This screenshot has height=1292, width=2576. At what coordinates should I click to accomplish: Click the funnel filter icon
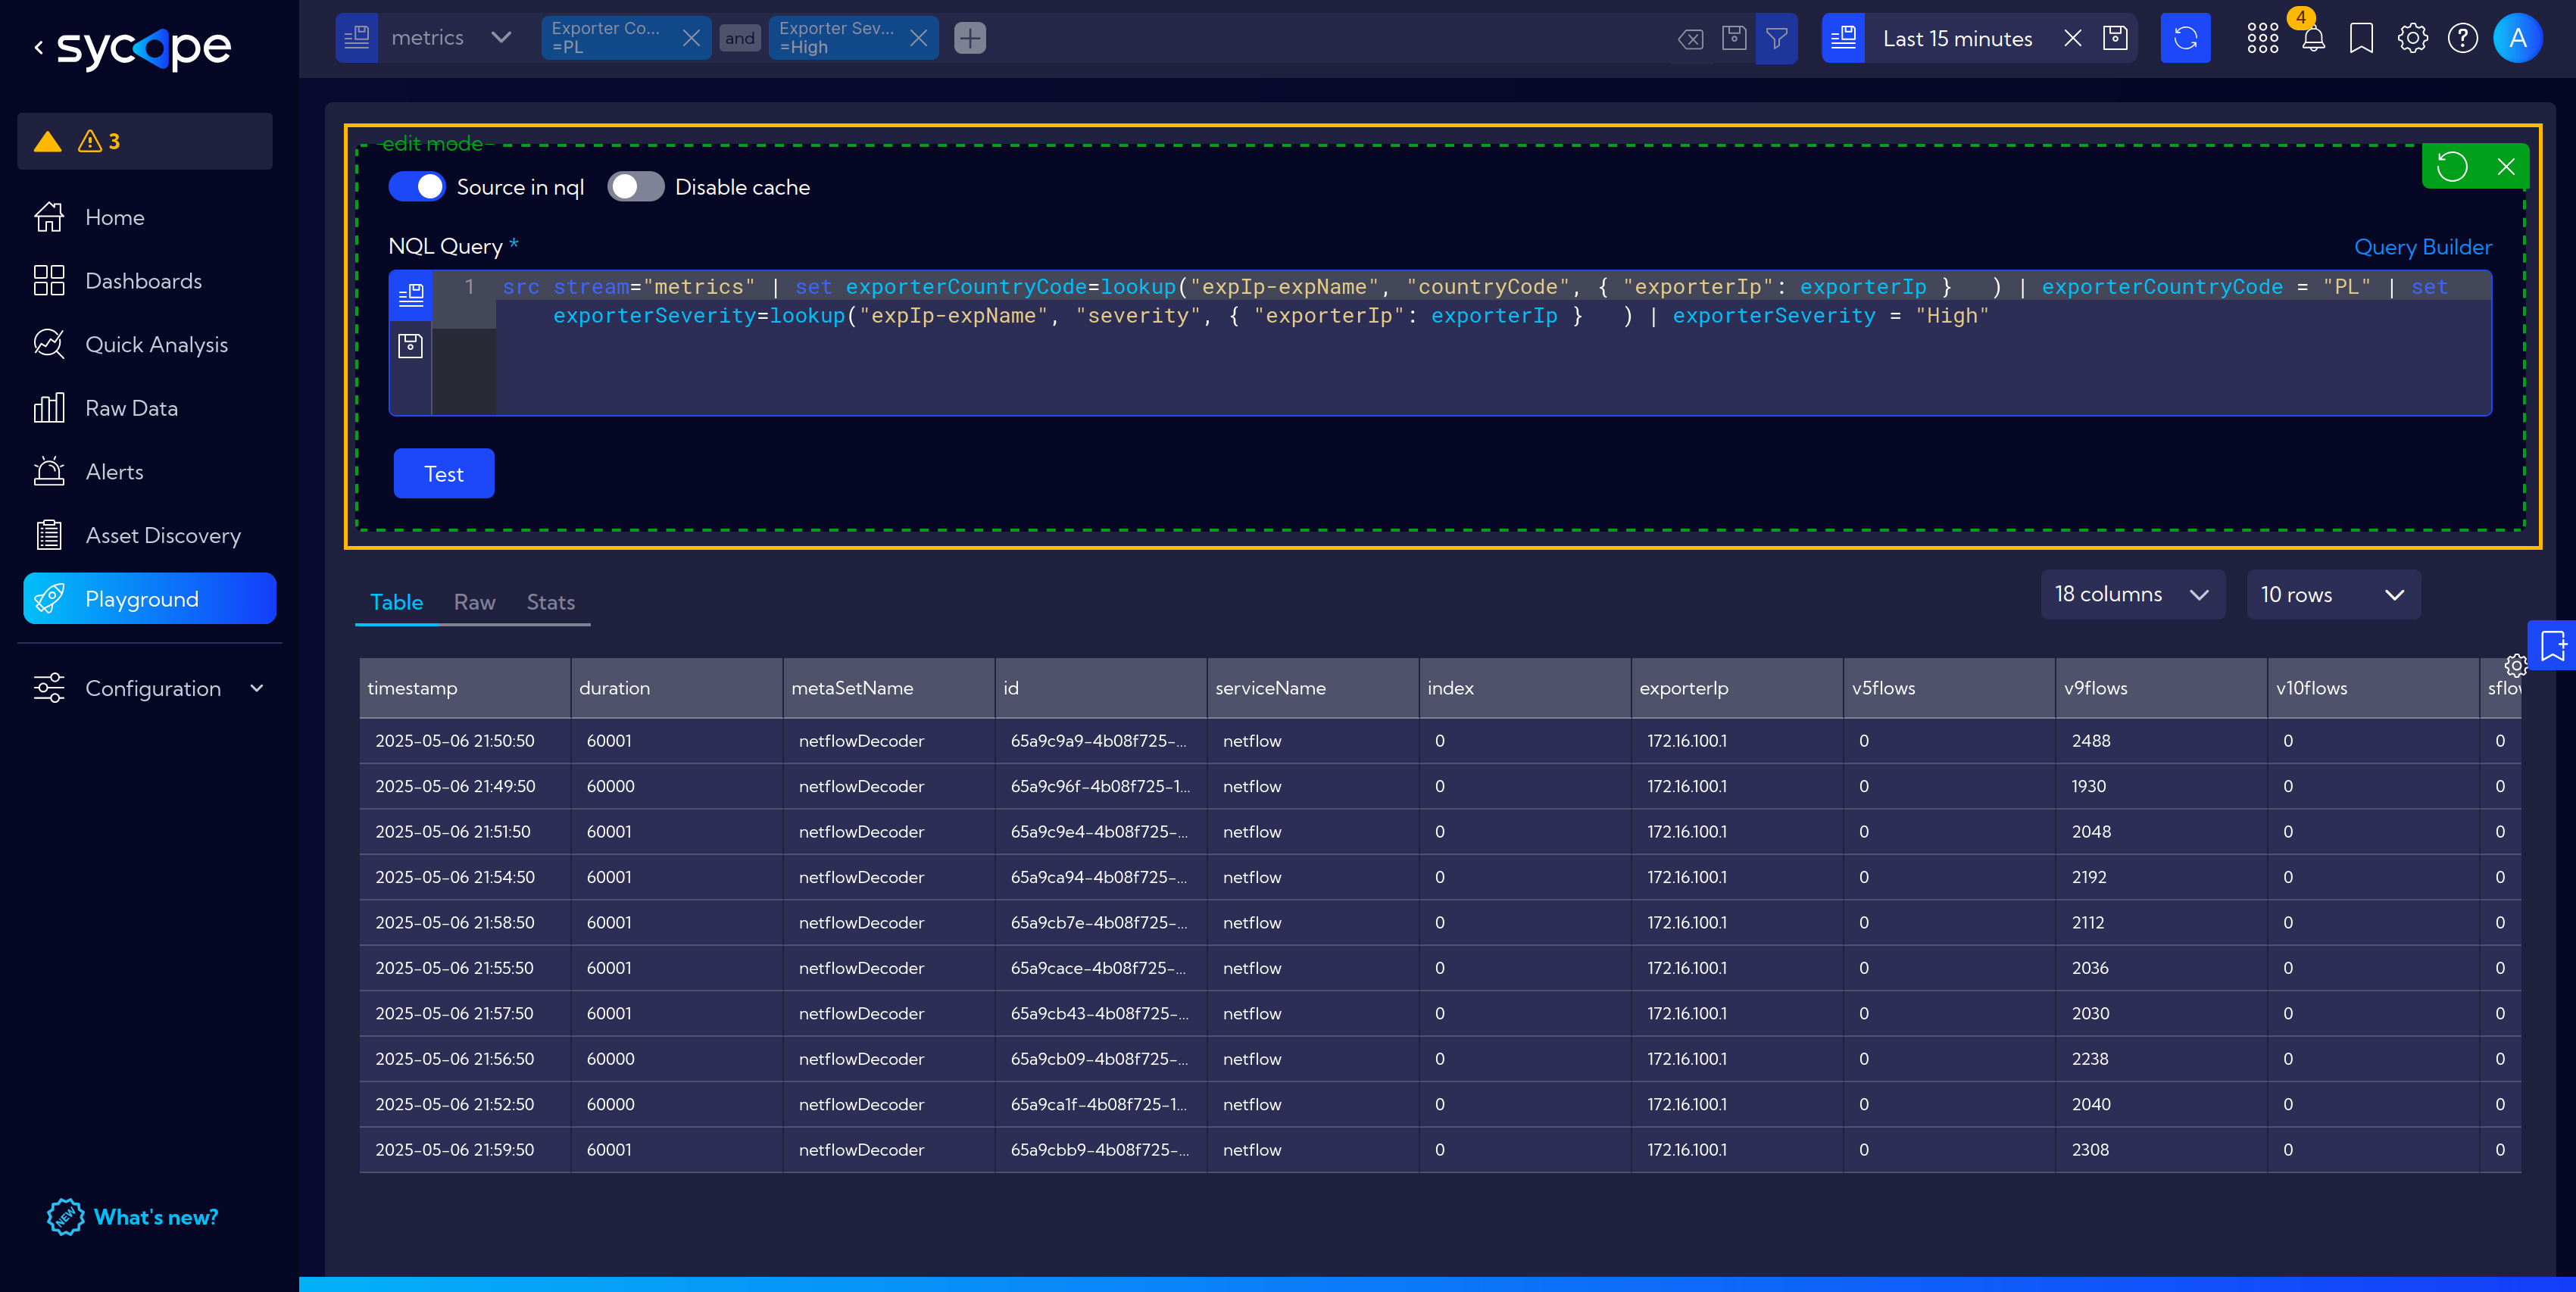pyautogui.click(x=1776, y=38)
